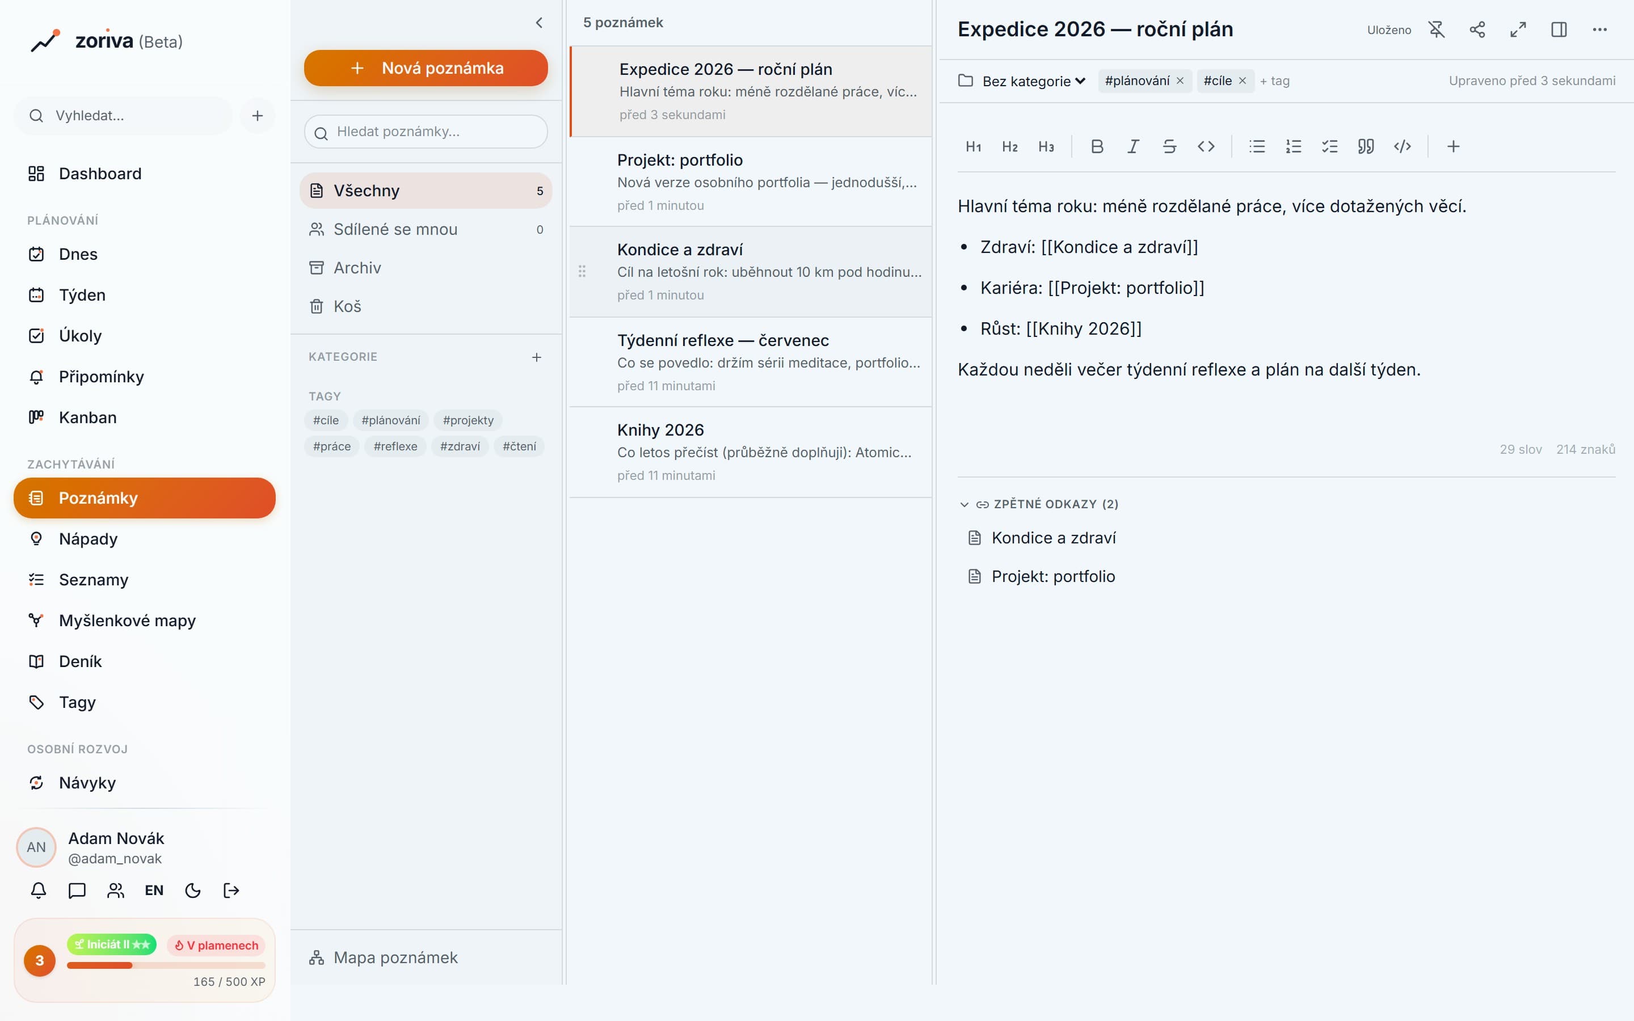Expand the note to fullscreen
This screenshot has width=1634, height=1021.
pyautogui.click(x=1518, y=29)
